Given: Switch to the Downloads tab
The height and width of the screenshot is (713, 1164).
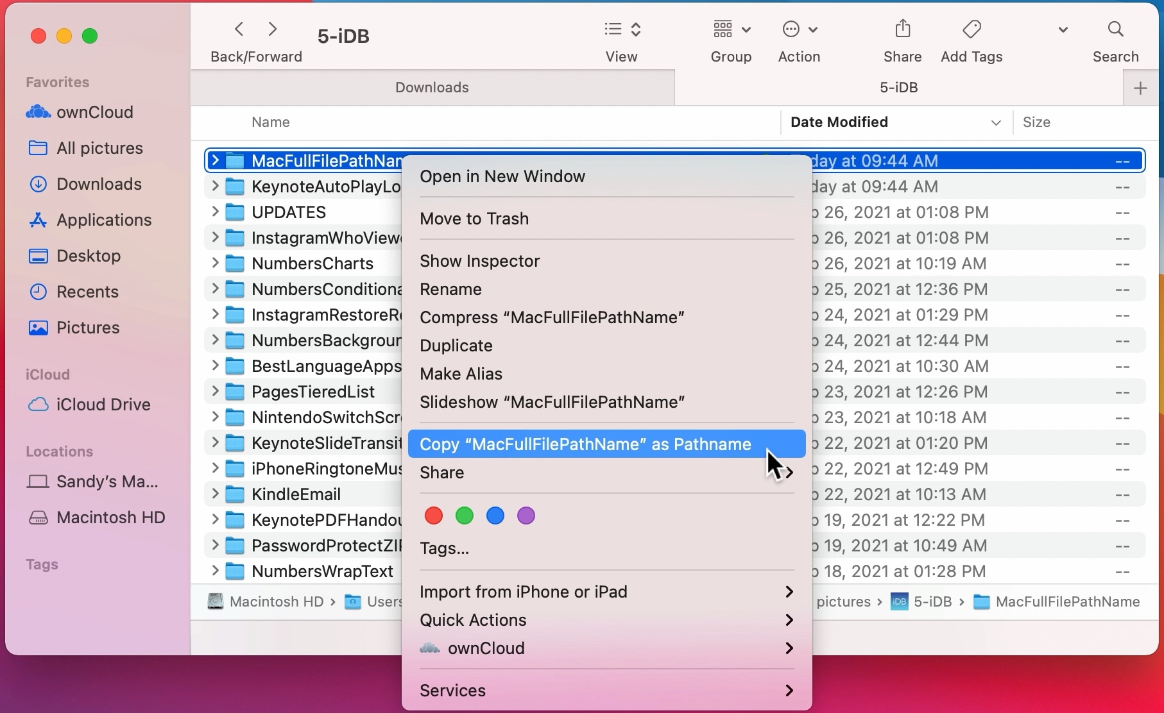Looking at the screenshot, I should click(x=432, y=88).
